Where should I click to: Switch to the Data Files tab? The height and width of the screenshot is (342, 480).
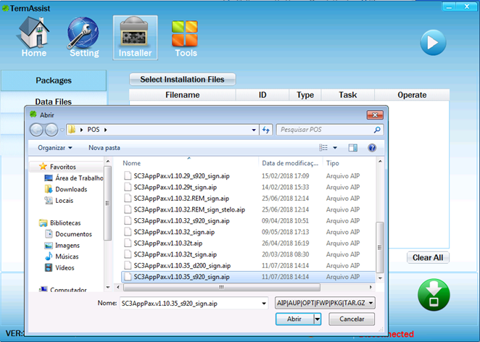(54, 102)
